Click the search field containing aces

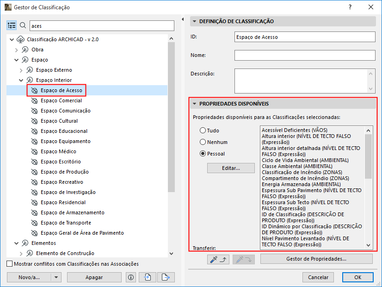pos(102,25)
